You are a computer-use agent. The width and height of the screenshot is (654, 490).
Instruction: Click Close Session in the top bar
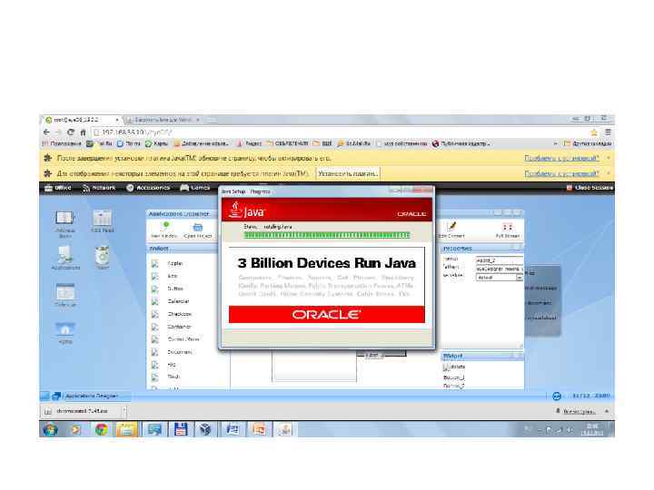point(590,188)
